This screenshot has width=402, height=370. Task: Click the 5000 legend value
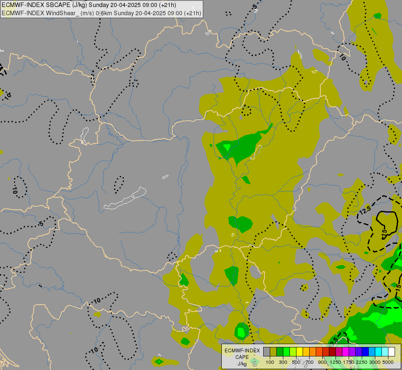click(x=388, y=362)
